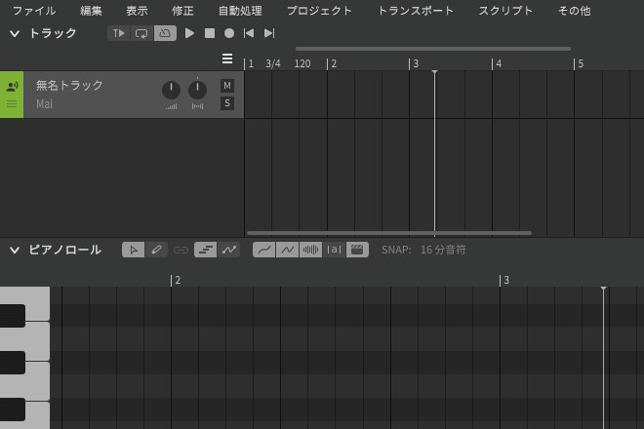Click the link notes chain icon
Image resolution: width=644 pixels, height=429 pixels.
181,250
